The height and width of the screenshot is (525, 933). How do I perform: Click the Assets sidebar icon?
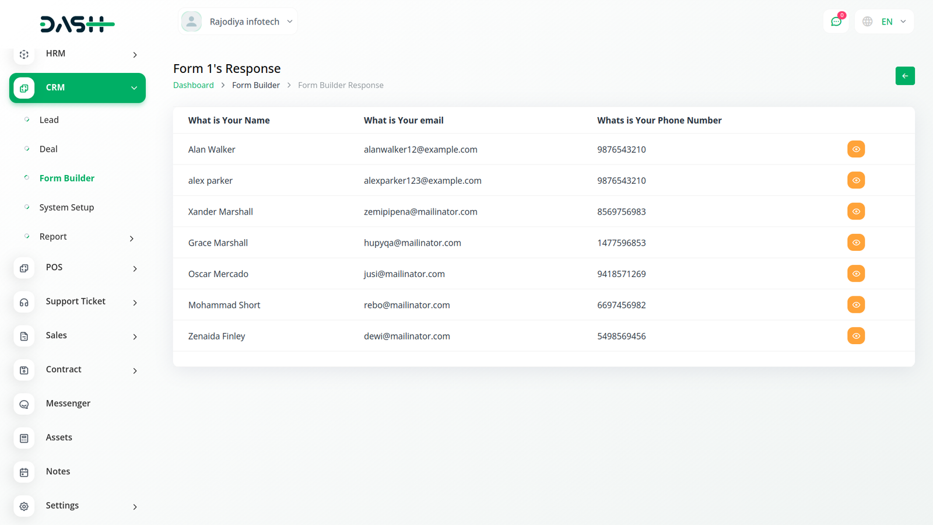coord(24,438)
